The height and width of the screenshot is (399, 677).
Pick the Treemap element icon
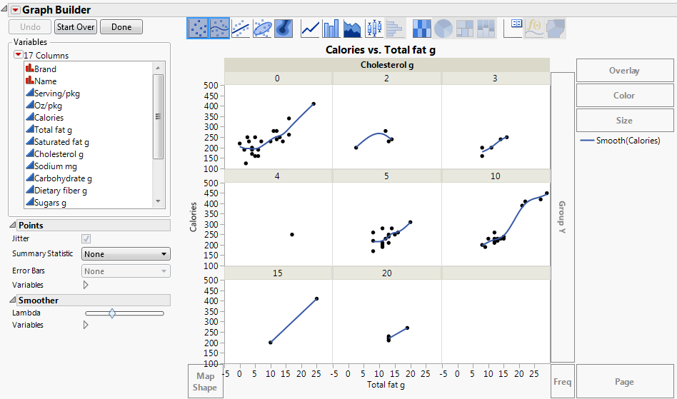[465, 29]
